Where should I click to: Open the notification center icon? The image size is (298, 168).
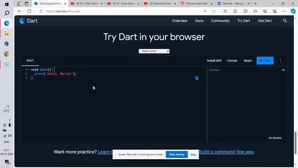click(7, 162)
